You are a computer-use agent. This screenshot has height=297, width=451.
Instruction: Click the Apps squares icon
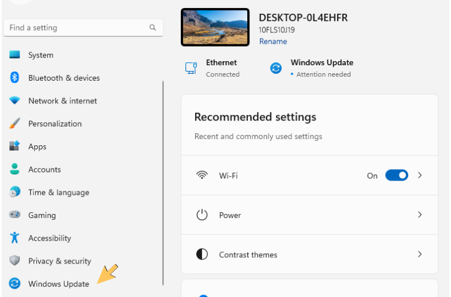[14, 146]
